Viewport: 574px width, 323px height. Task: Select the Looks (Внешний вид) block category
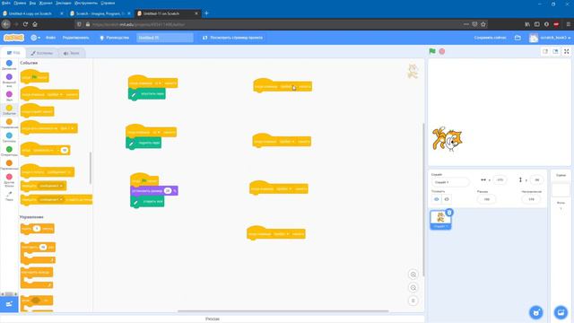[x=9, y=80]
